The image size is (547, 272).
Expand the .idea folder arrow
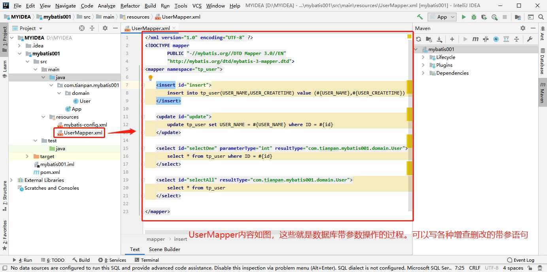click(19, 46)
